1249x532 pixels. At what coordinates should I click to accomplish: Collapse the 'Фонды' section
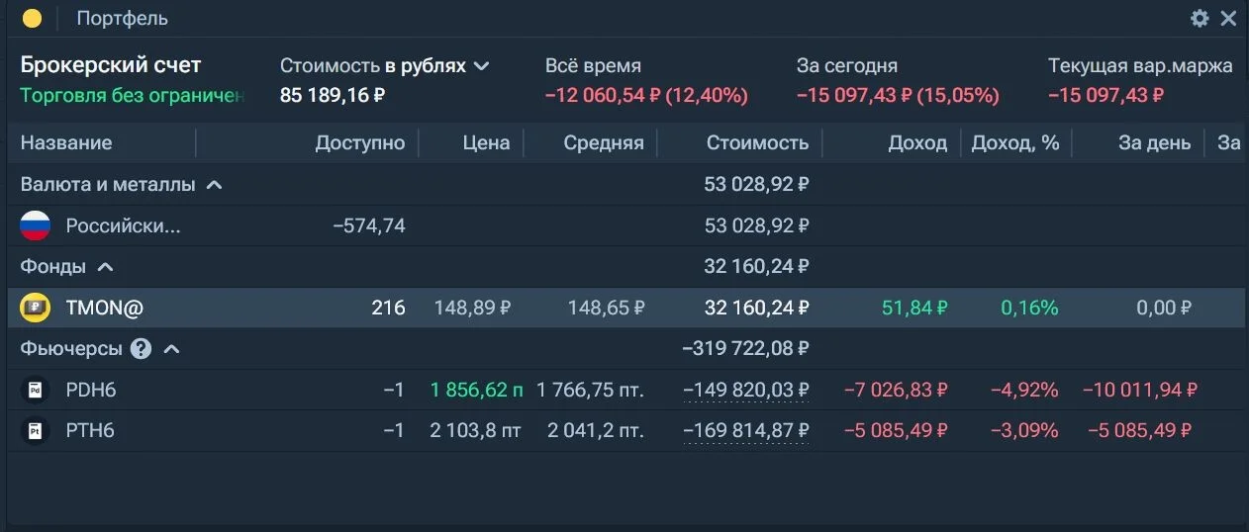click(x=106, y=267)
